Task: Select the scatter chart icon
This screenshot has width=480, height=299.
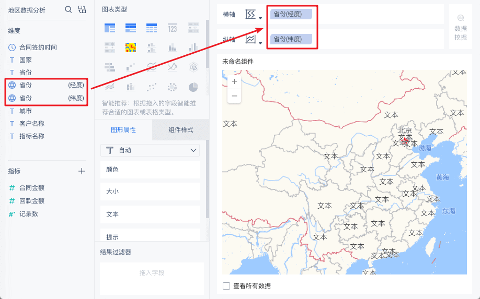Action: [152, 87]
